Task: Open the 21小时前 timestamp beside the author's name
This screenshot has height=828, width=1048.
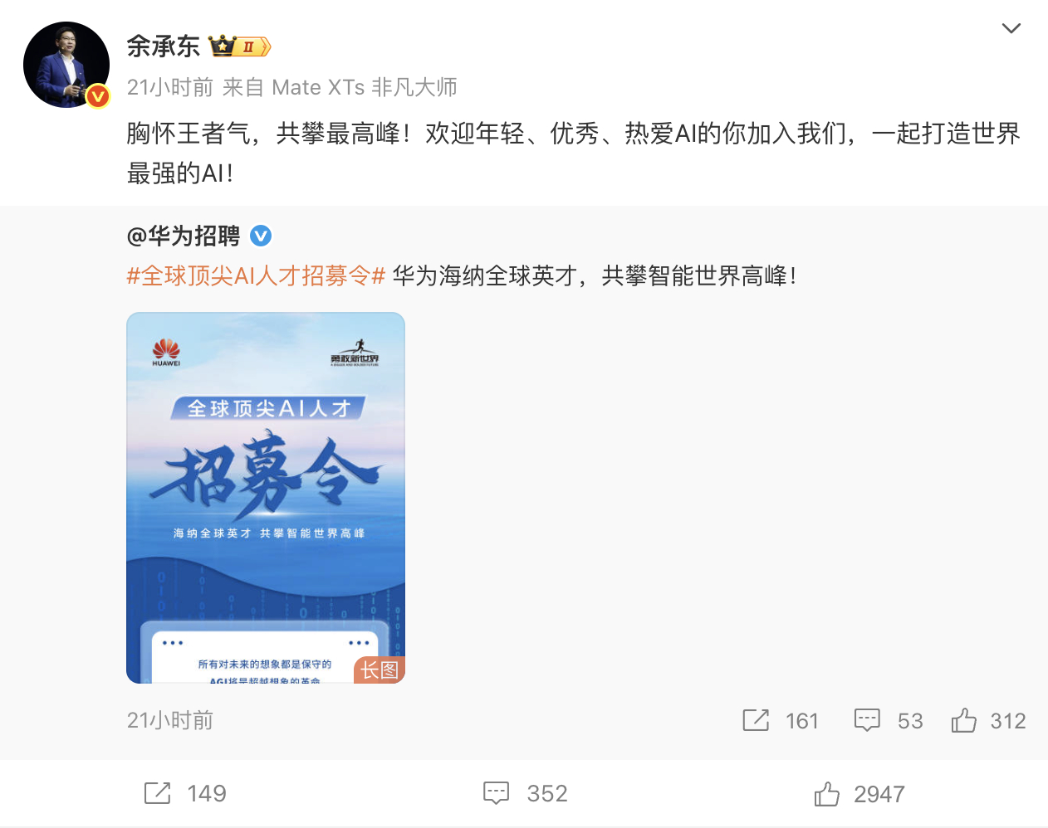Action: 170,87
